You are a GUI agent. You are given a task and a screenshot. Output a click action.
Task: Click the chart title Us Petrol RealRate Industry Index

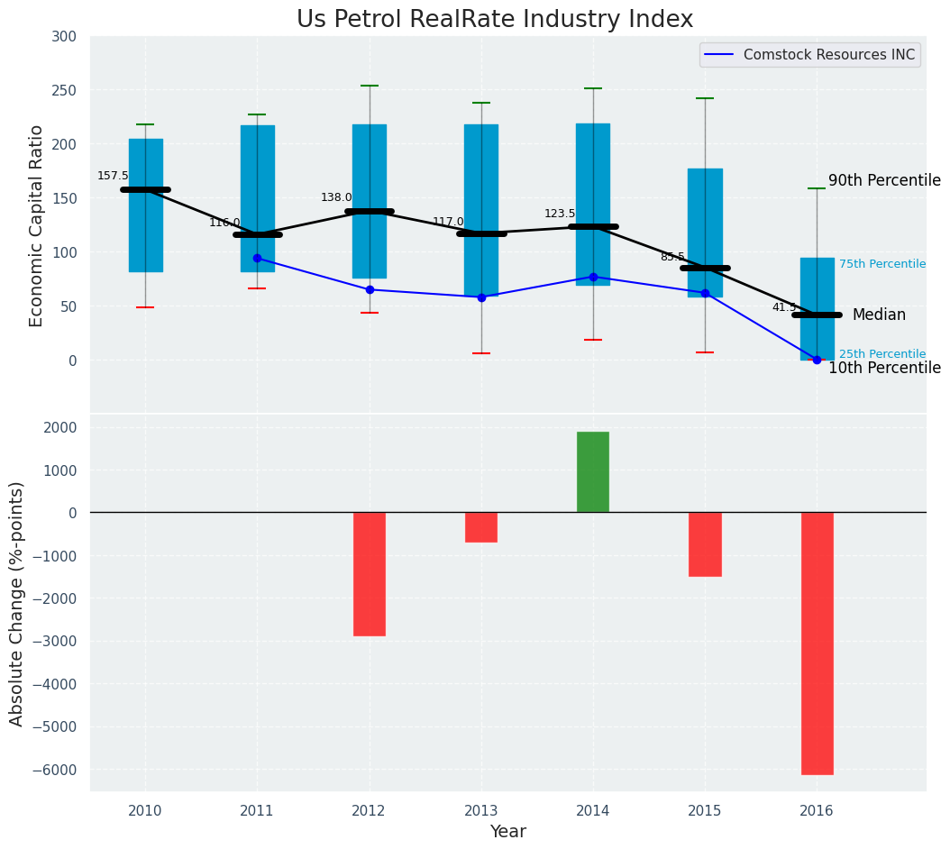pos(495,20)
